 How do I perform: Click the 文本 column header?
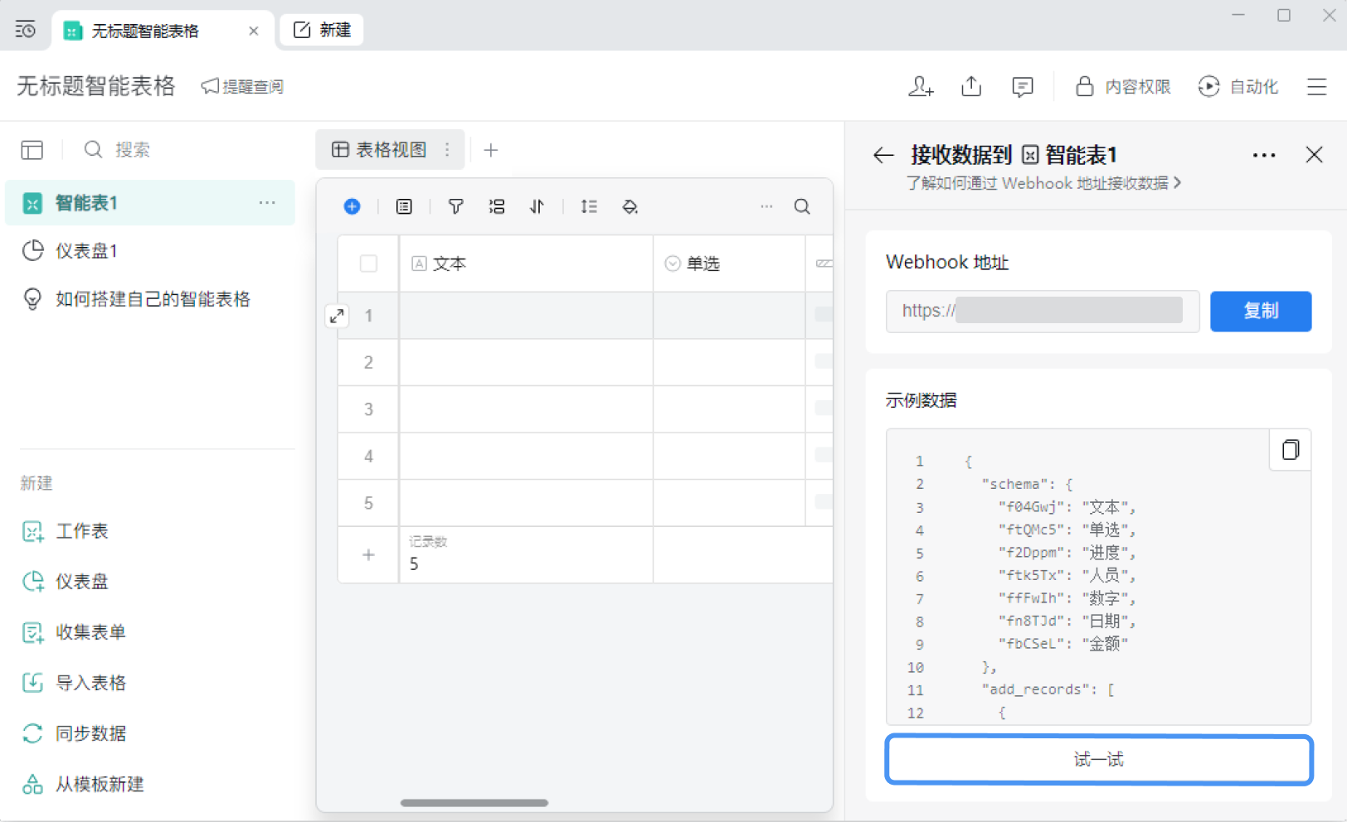coord(526,264)
